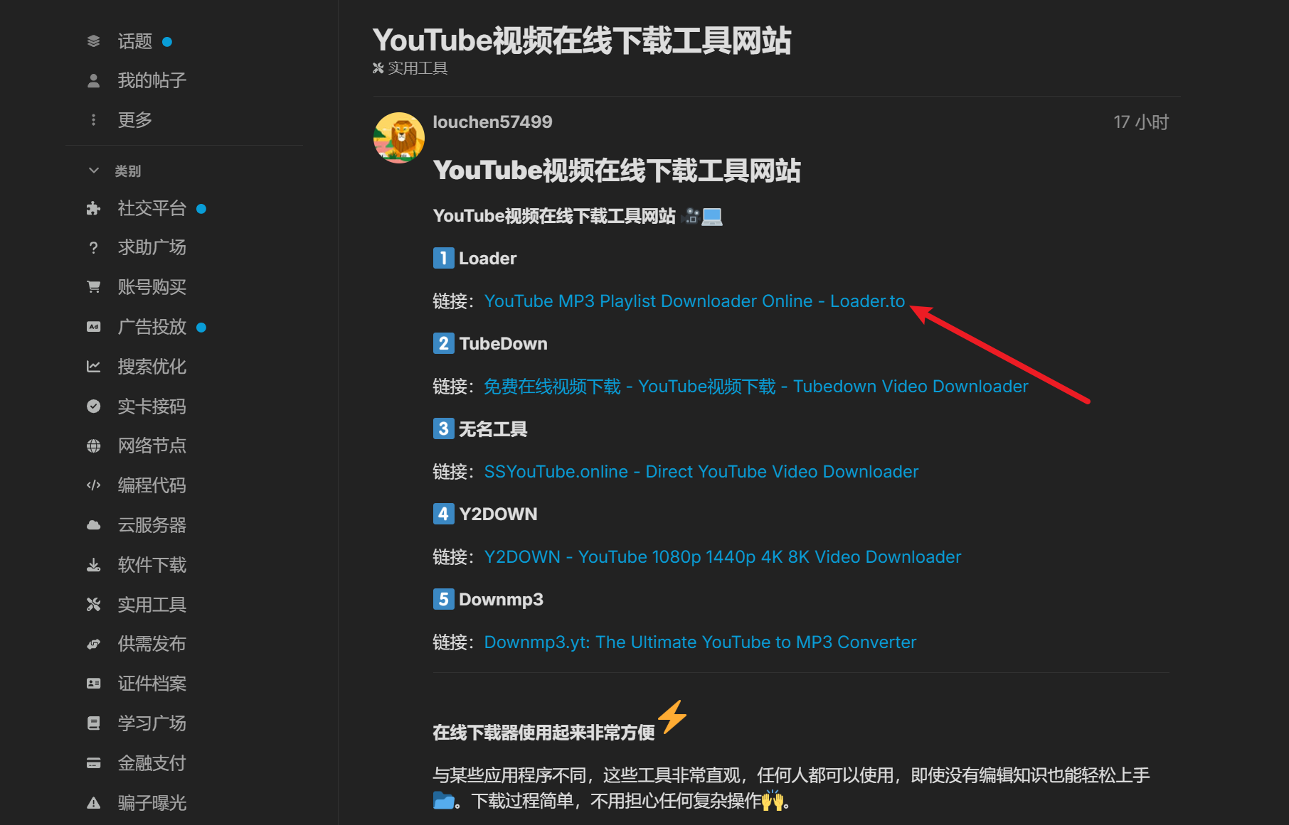Viewport: 1289px width, 825px height.
Task: Click the 搜索优化 chart icon
Action: coord(93,367)
